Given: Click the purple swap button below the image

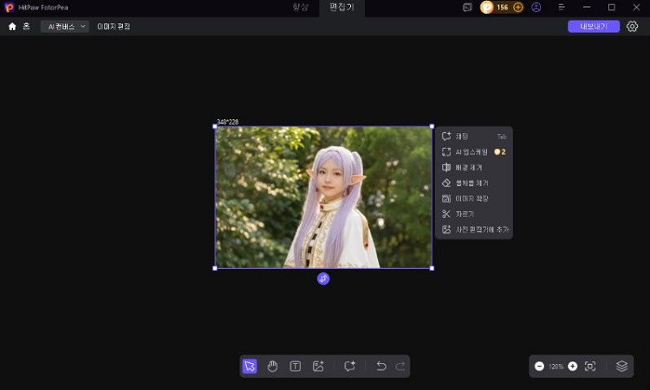Looking at the screenshot, I should [x=323, y=278].
